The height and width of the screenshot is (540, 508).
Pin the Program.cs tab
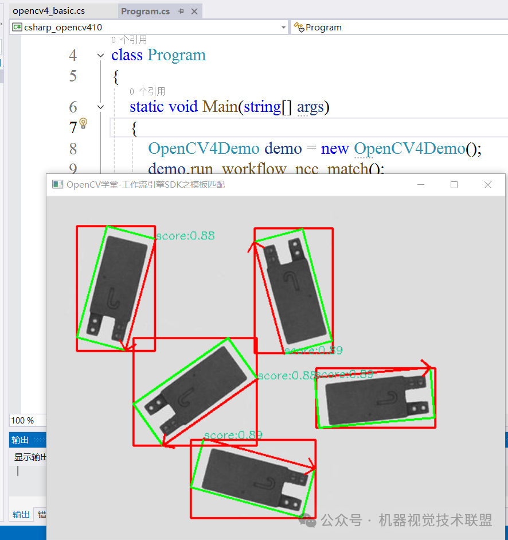tap(181, 11)
